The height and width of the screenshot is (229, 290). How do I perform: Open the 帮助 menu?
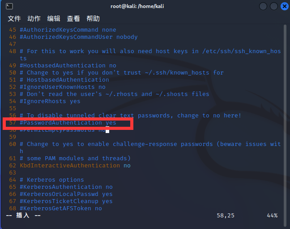coord(93,18)
